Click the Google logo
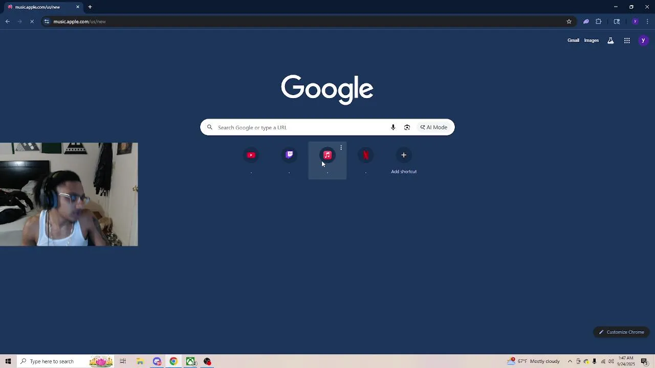This screenshot has width=655, height=368. coord(327,89)
